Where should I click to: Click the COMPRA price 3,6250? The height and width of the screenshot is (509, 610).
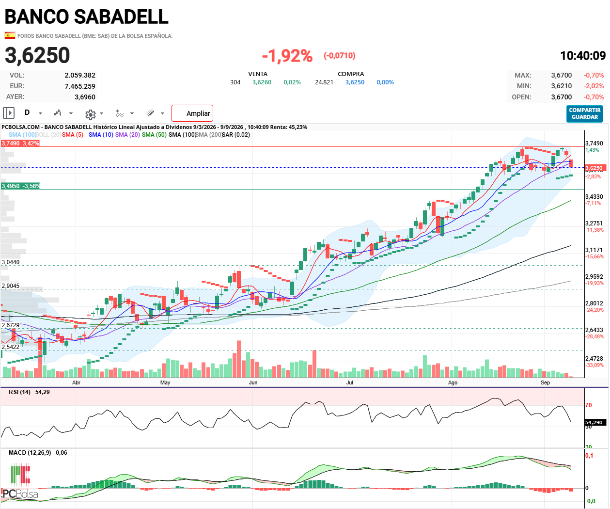355,82
